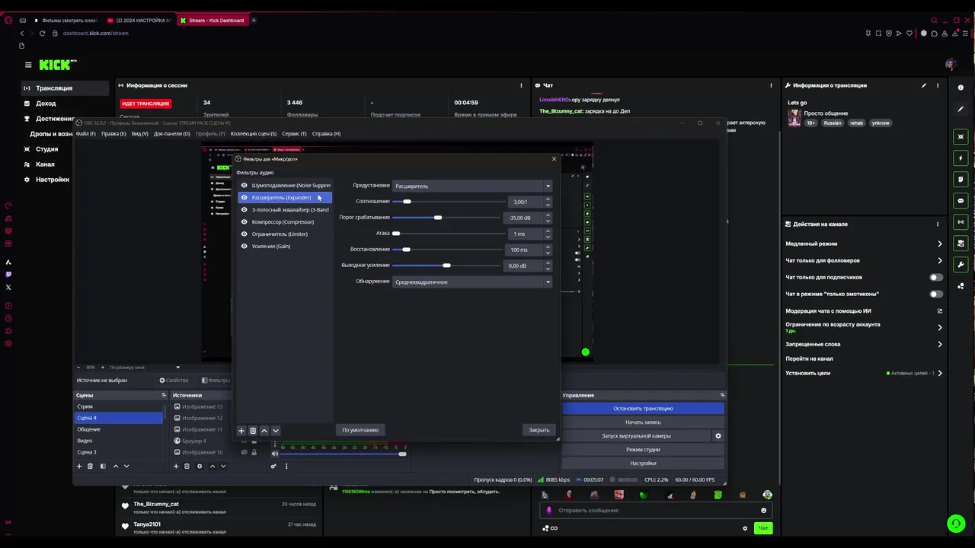Toggle visibility of the Ограничитель (Limiter) filter
The width and height of the screenshot is (975, 548).
pos(245,234)
